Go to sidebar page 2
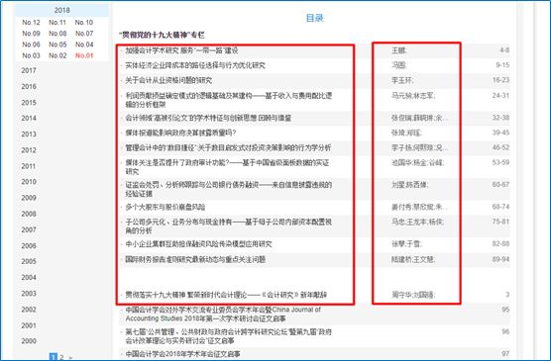The width and height of the screenshot is (551, 361). (61, 357)
